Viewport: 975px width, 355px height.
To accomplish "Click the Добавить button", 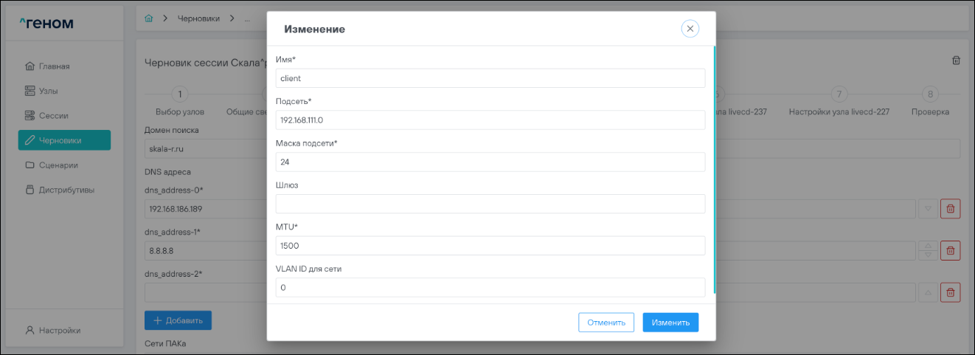I will [178, 320].
